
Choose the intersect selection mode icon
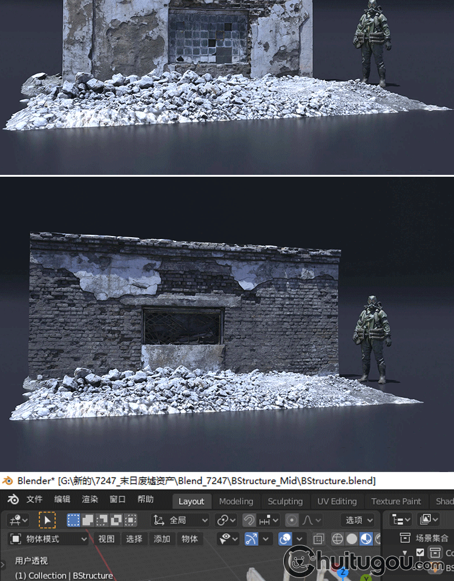point(130,520)
